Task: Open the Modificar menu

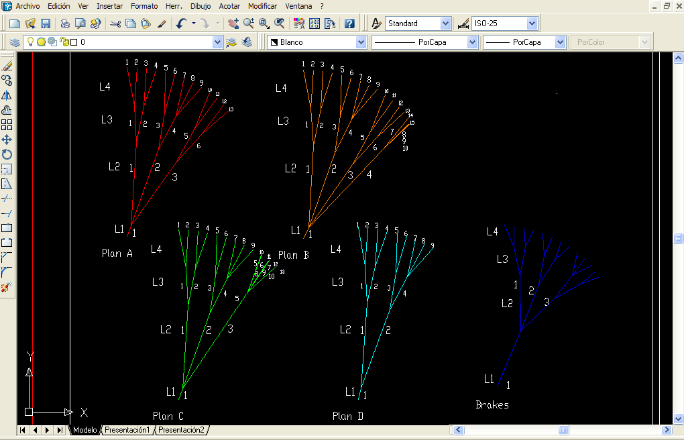Action: coord(263,6)
